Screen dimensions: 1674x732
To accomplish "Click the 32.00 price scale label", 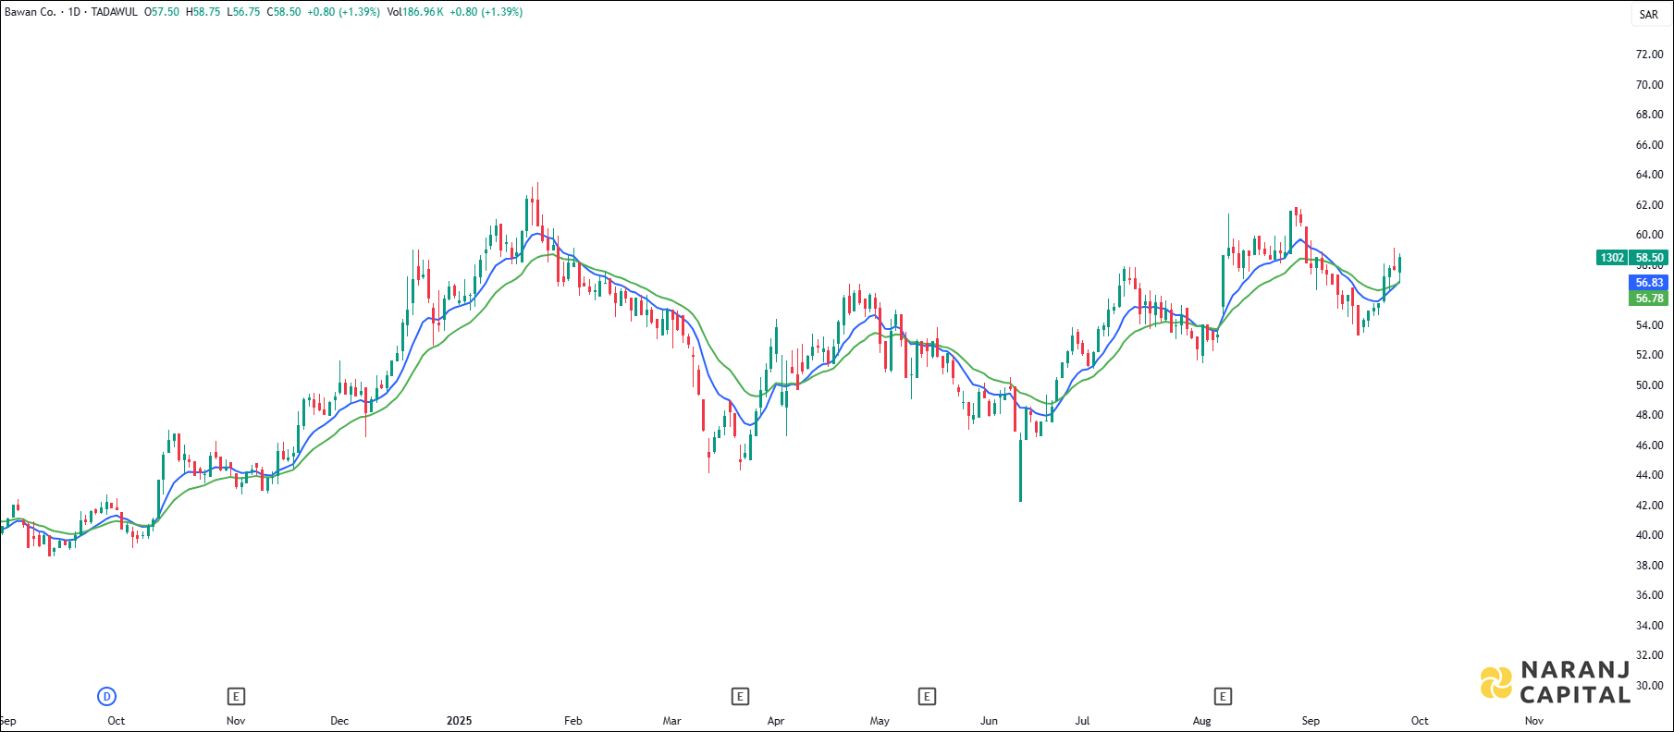I will (1649, 655).
